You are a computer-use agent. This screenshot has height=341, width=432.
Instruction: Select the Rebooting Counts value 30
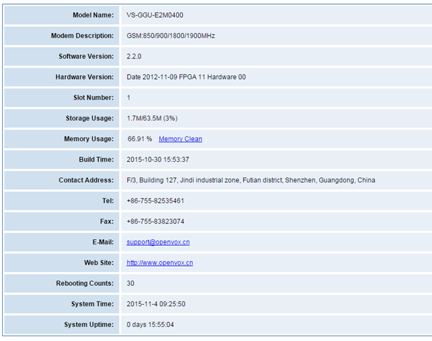click(130, 283)
